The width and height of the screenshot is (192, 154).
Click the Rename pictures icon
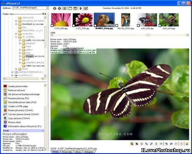pyautogui.click(x=5, y=98)
